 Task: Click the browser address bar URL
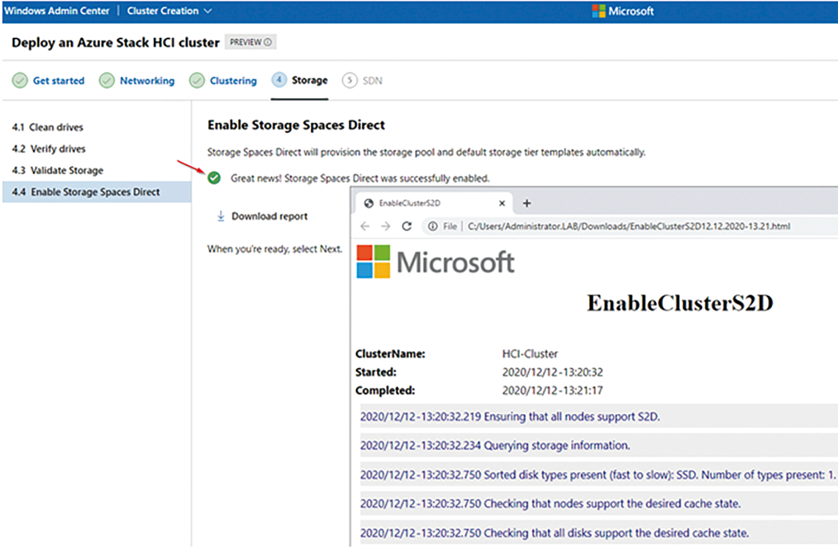(x=629, y=226)
